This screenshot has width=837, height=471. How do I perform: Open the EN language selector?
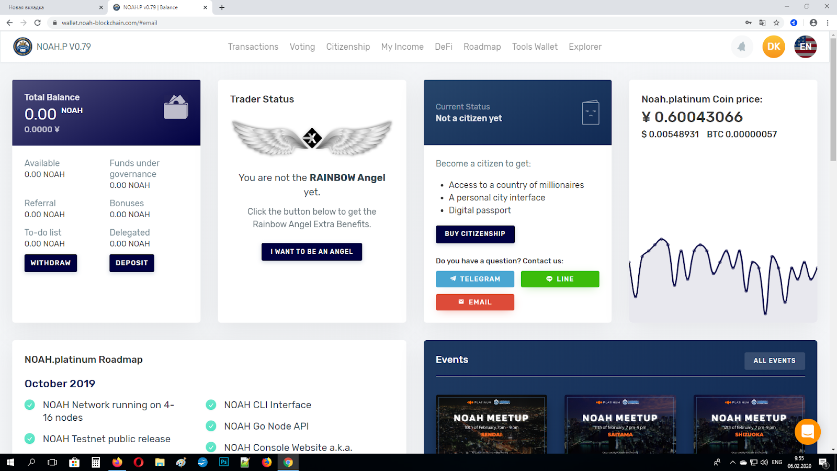pos(806,47)
